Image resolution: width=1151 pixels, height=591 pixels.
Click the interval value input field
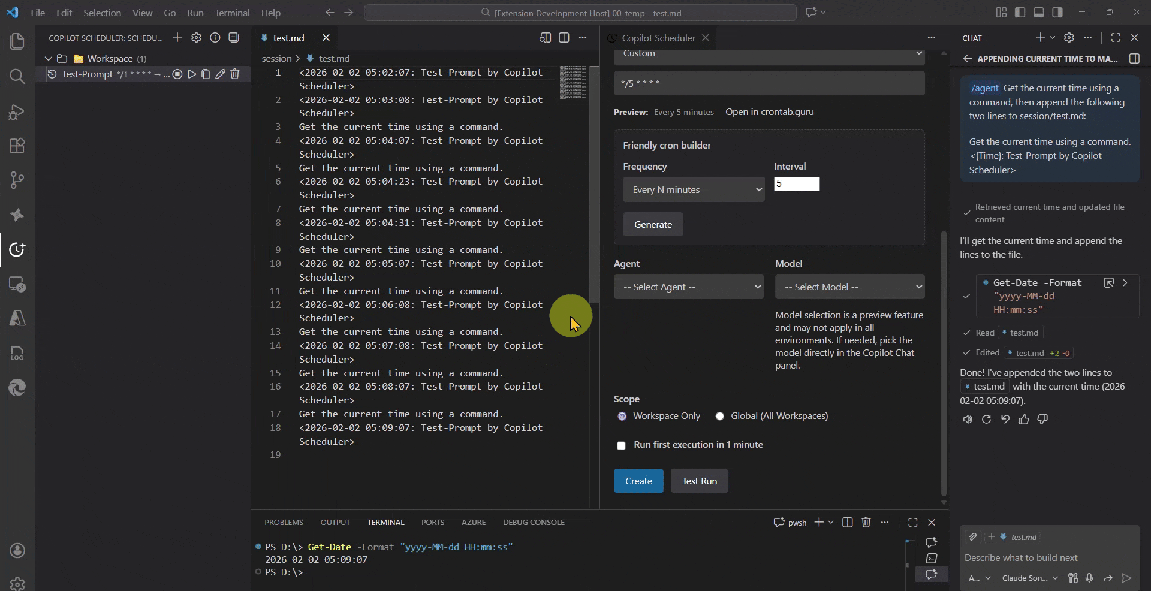[797, 184]
